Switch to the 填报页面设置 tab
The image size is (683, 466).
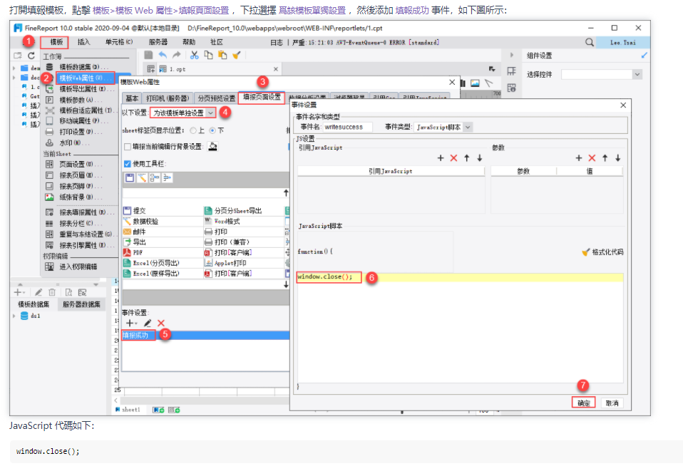pyautogui.click(x=262, y=98)
